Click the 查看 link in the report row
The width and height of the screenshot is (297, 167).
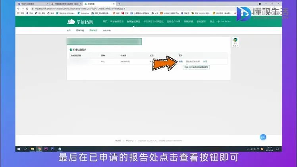pos(181,62)
